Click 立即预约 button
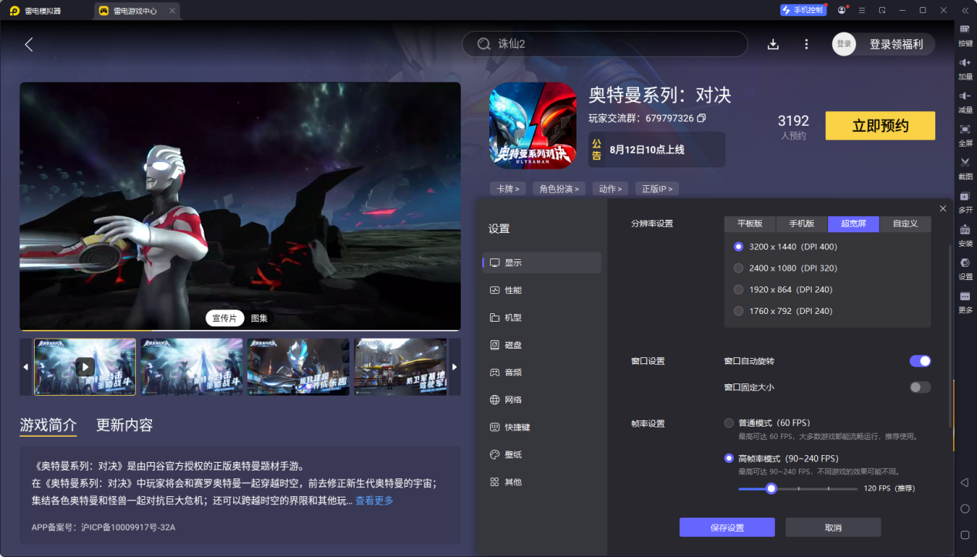This screenshot has width=977, height=557. pyautogui.click(x=880, y=126)
